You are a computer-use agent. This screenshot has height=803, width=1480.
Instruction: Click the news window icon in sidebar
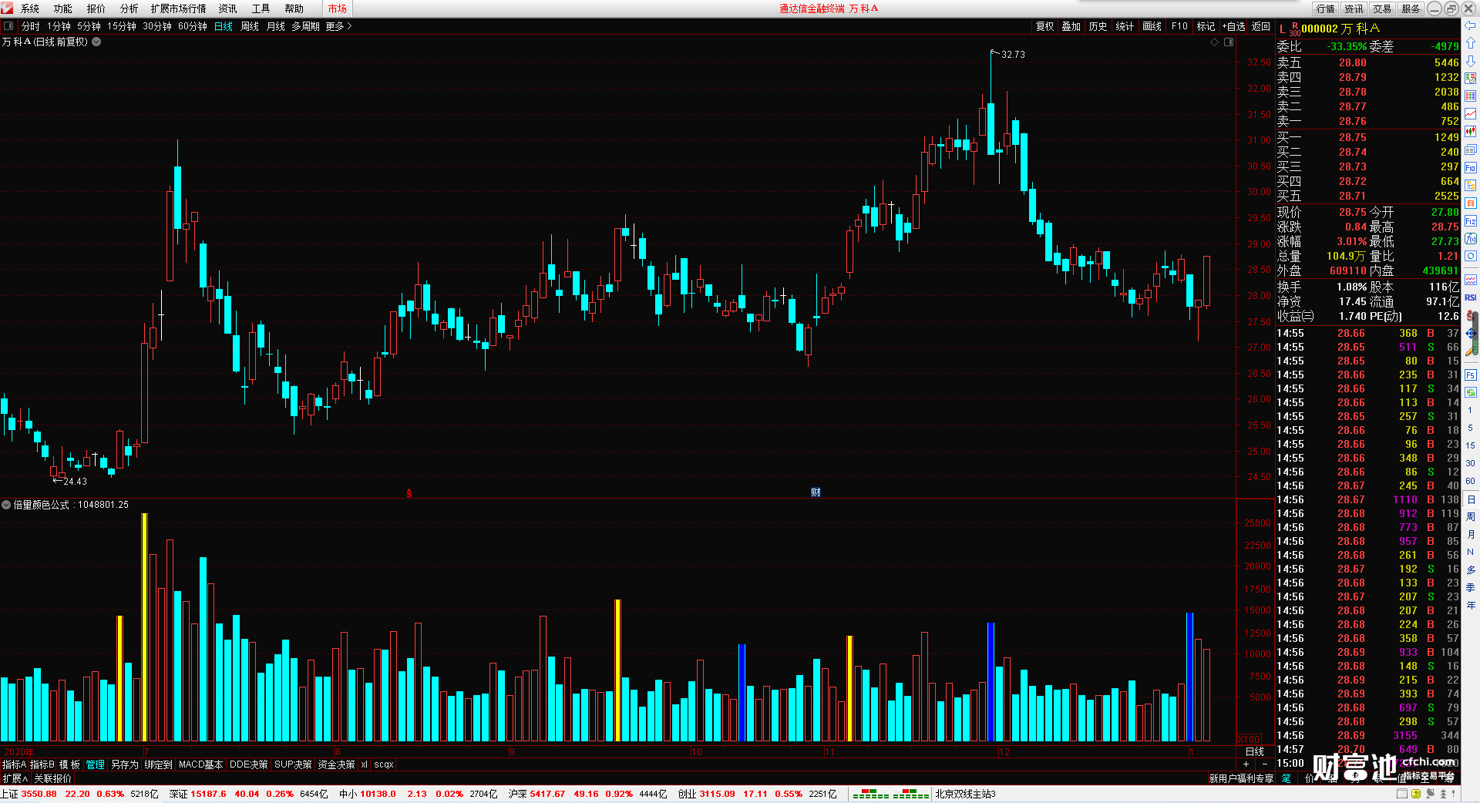(x=1471, y=150)
